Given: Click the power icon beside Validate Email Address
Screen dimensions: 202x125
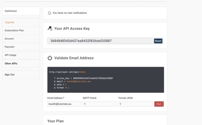Looking at the screenshot, I should click(50, 58).
